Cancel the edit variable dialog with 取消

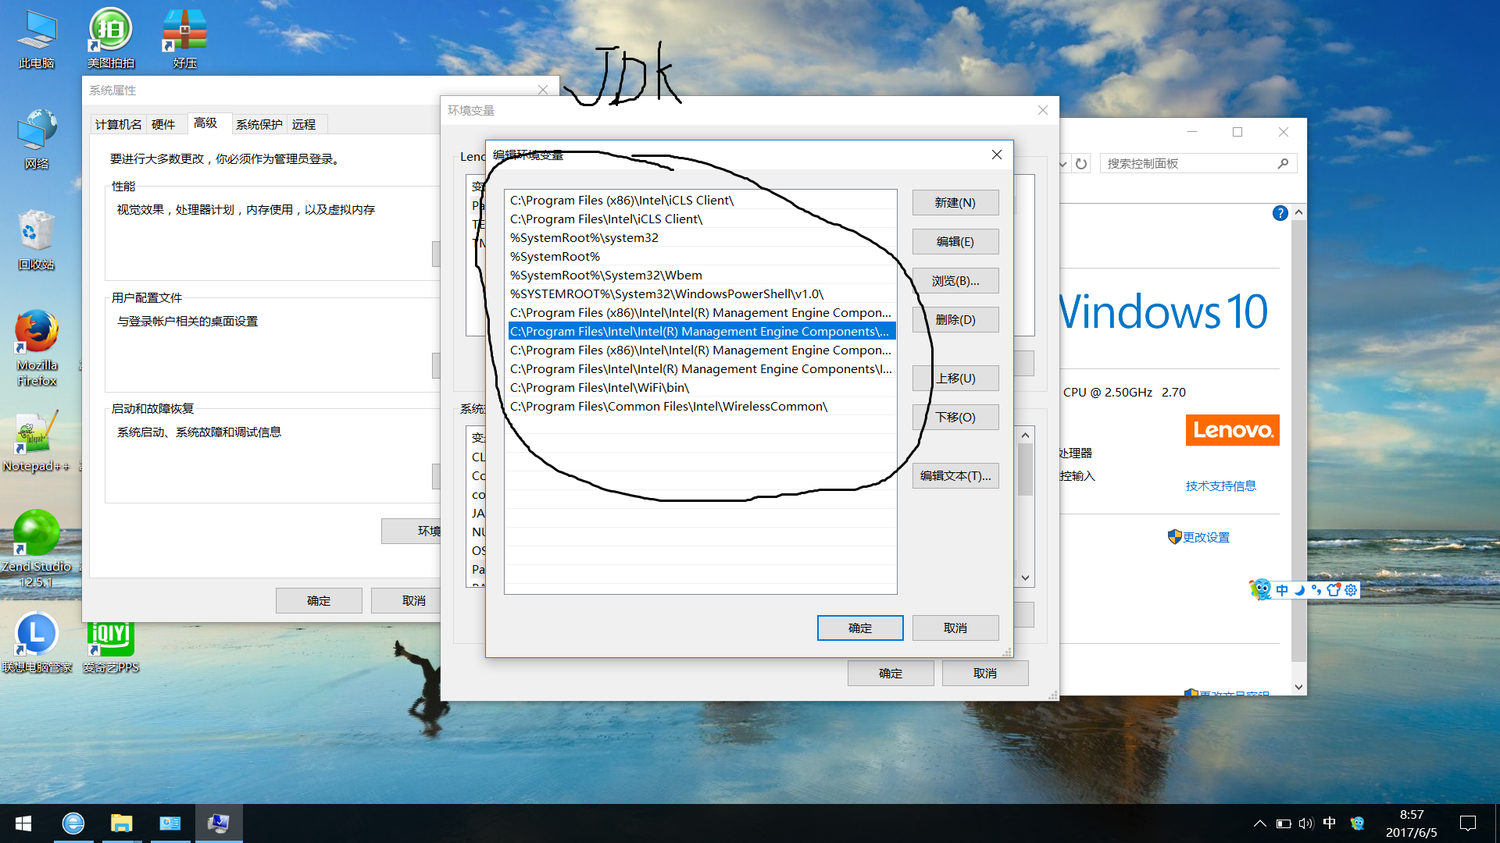pos(955,628)
